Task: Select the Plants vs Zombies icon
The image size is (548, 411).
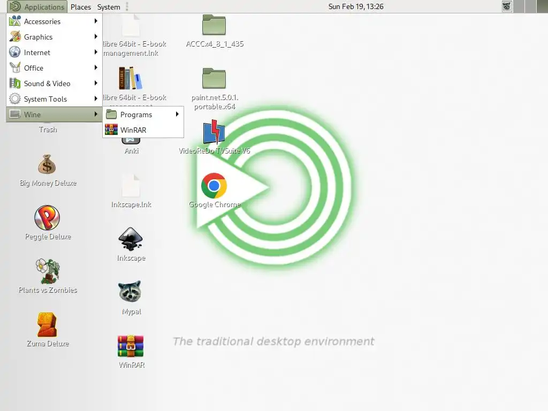Action: pos(48,271)
